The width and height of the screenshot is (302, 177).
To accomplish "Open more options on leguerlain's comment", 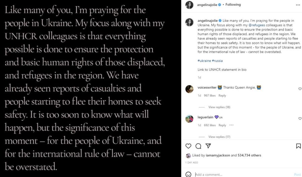I will tap(231, 125).
